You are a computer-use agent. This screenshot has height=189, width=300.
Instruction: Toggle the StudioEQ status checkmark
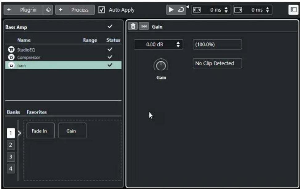(110, 49)
